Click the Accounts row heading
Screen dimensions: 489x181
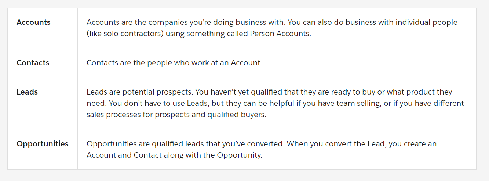(x=33, y=22)
